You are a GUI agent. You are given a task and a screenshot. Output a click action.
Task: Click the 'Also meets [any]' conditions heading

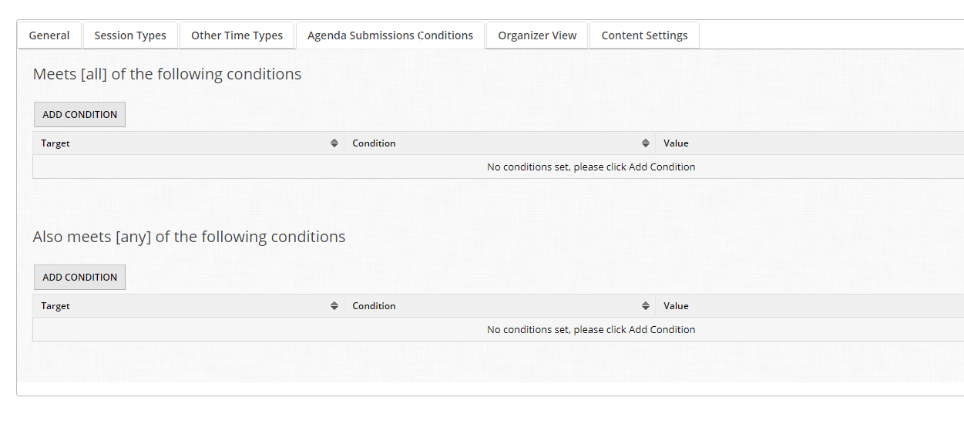click(189, 237)
